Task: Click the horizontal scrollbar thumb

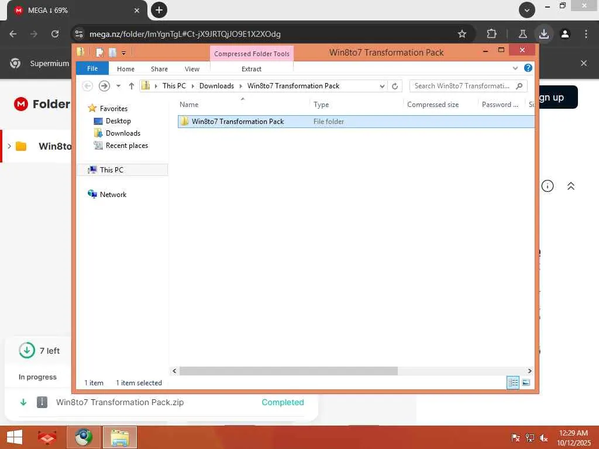Action: point(288,371)
